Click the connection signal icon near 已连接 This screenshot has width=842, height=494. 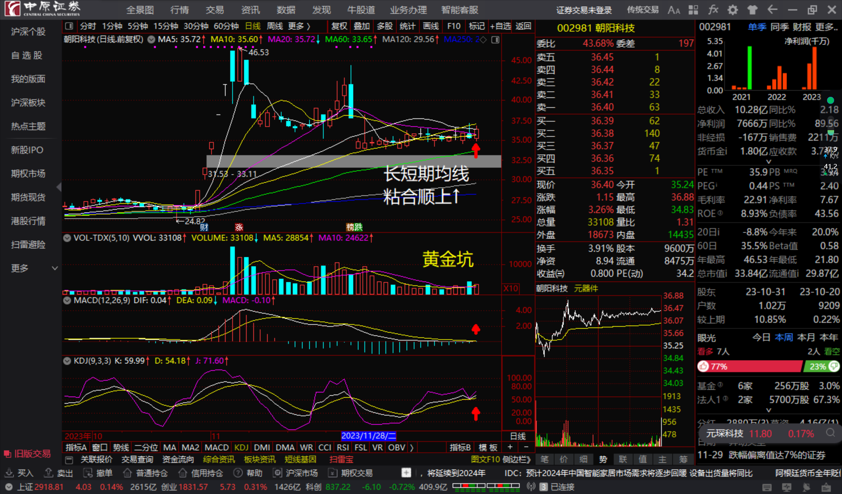point(531,487)
